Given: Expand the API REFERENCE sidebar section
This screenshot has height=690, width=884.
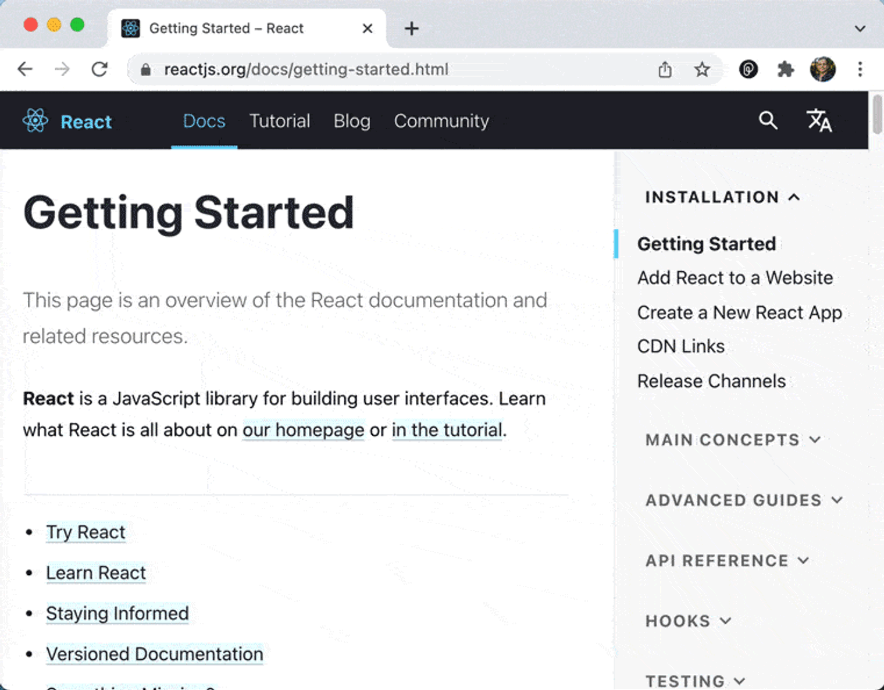Looking at the screenshot, I should (728, 561).
